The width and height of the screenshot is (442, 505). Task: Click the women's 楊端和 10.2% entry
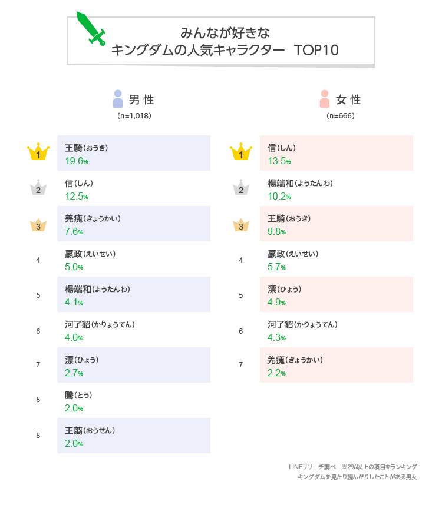click(x=337, y=188)
